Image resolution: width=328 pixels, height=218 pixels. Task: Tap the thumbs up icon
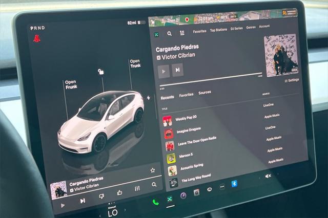coord(119,192)
